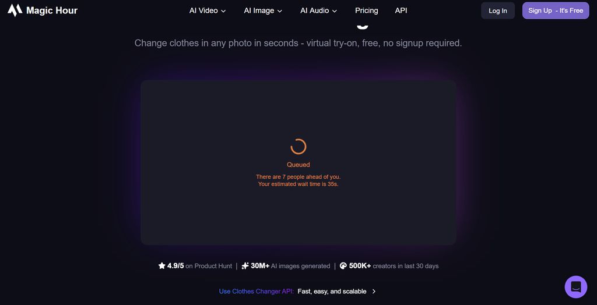Click the Queued status text

(x=298, y=165)
